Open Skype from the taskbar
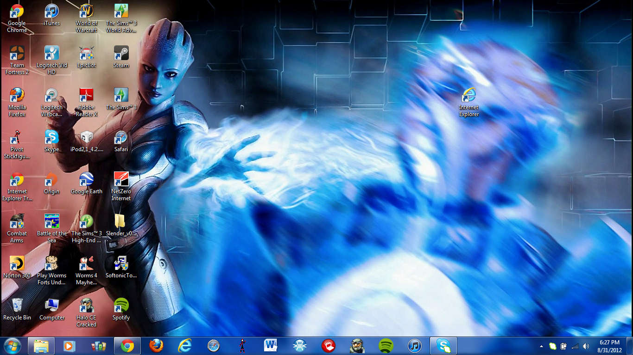Screen dimensions: 633x355 tap(443, 346)
